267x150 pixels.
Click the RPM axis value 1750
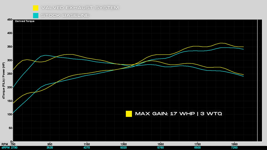click(x=197, y=144)
